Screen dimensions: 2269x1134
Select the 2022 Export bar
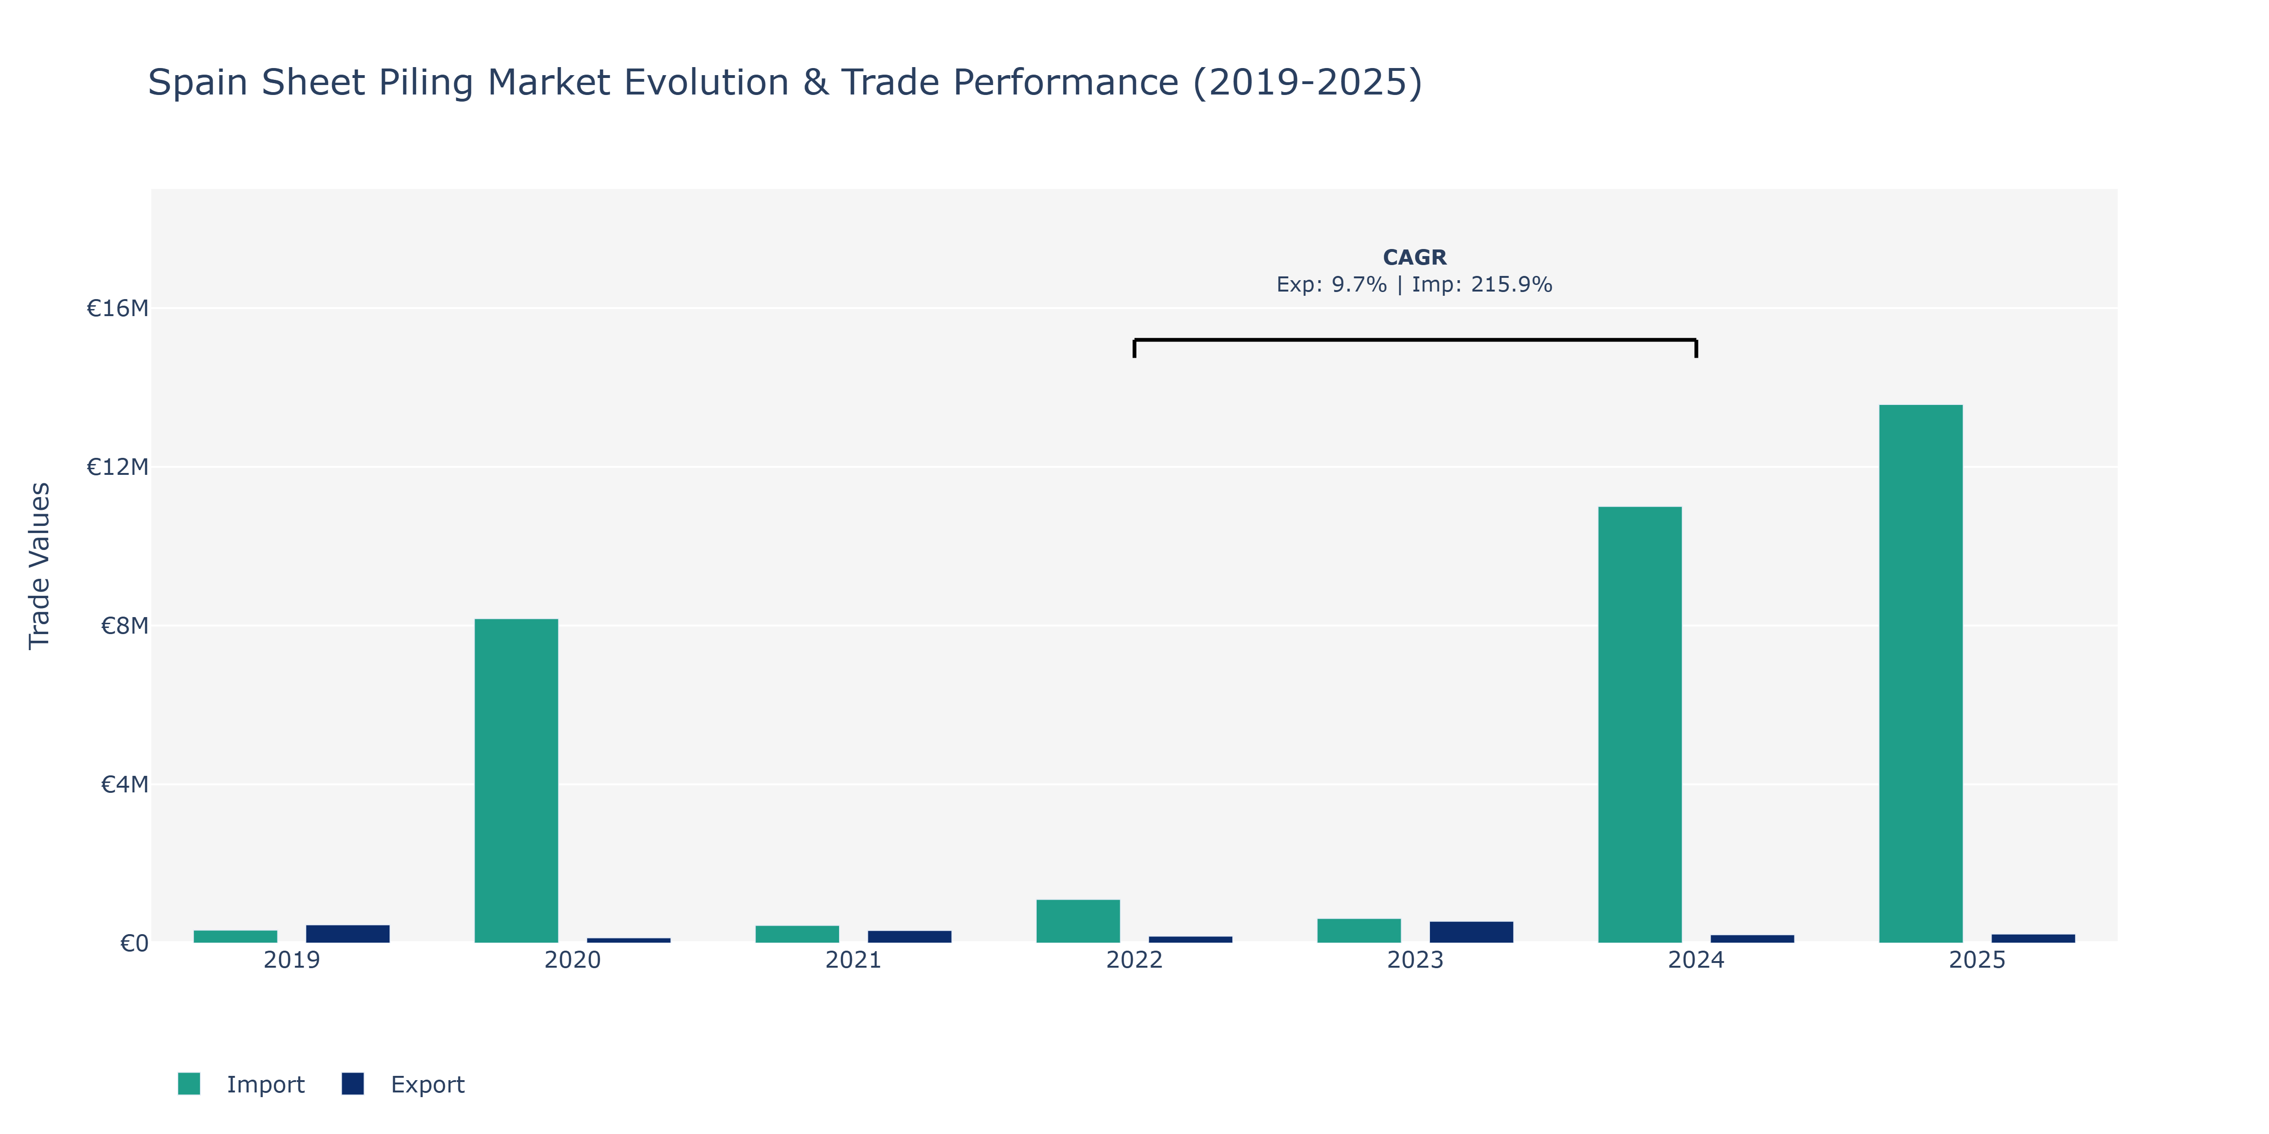pos(1191,939)
